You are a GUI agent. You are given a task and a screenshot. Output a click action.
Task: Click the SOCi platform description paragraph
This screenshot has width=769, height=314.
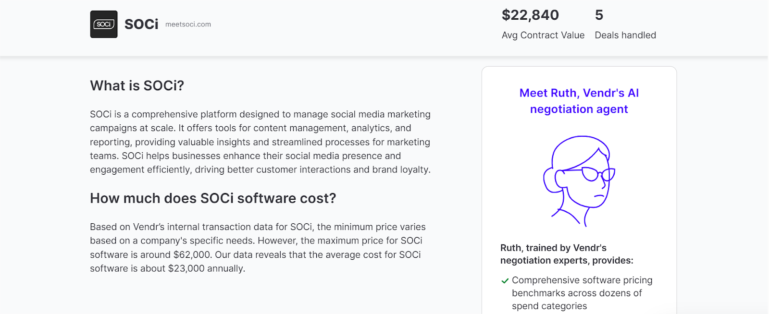(x=260, y=142)
